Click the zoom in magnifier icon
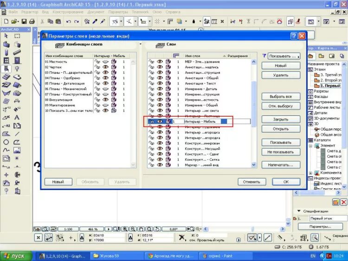This screenshot has width=348, height=261. click(125, 229)
